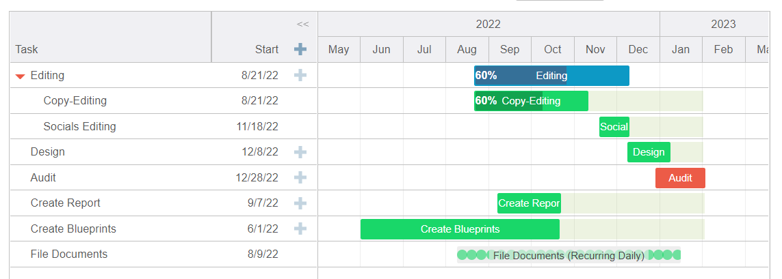Click the blue Editing progress bar
Screen dimensions: 782x279
coord(551,76)
